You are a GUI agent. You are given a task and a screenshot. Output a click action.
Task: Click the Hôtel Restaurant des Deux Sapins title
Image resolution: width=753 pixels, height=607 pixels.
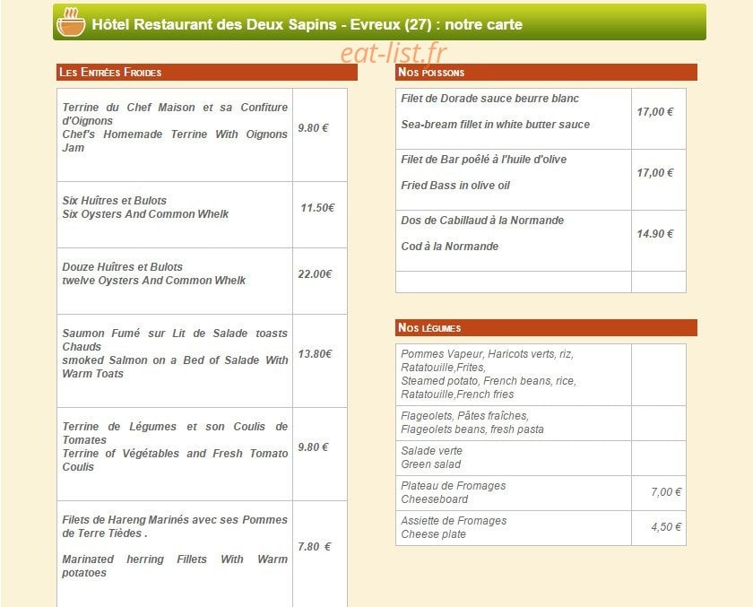307,24
